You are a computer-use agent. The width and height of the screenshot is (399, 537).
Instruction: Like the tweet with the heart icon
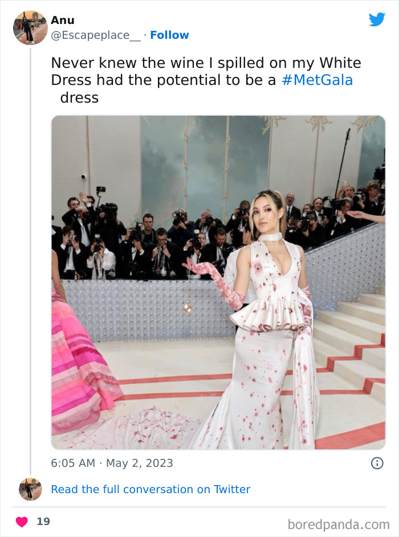point(22,522)
